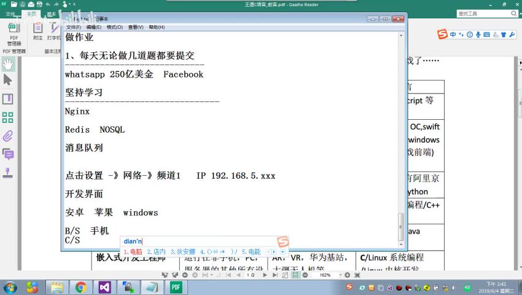Viewport: 522px width, 295px height.
Task: Click the Redo quick-access arrow
Action: tap(56, 4)
